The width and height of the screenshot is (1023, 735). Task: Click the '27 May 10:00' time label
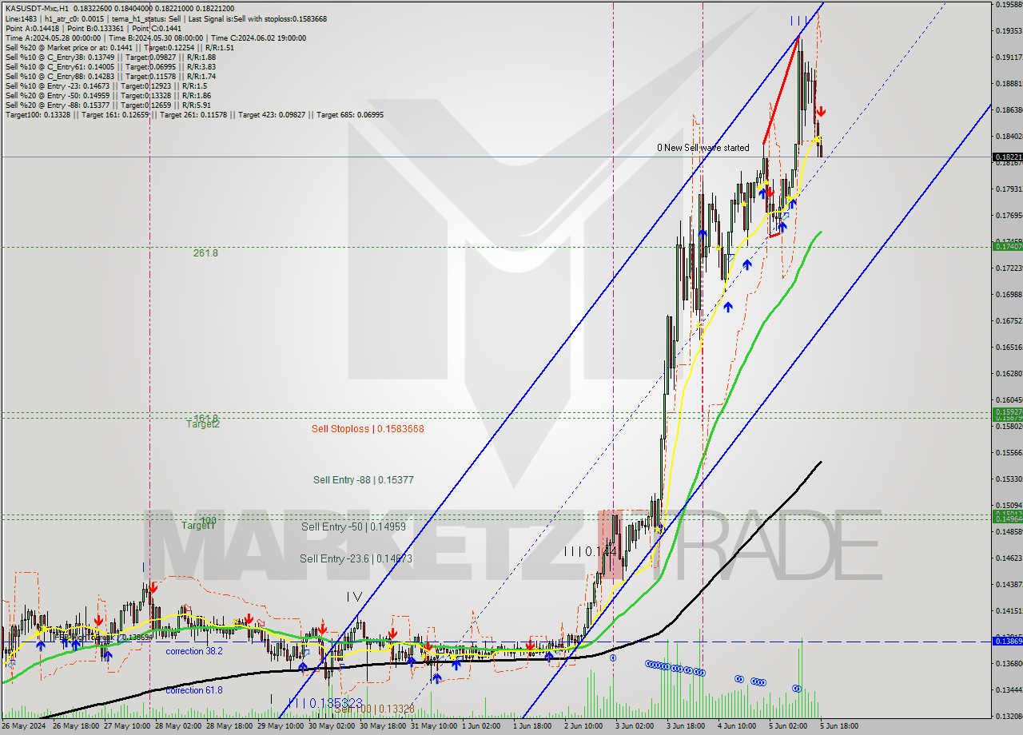(126, 726)
